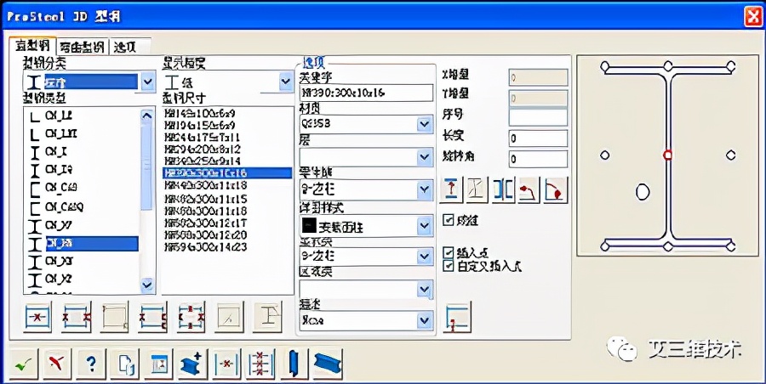Image resolution: width=766 pixels, height=384 pixels.
Task: Open the description dropdown showing None
Action: pyautogui.click(x=425, y=320)
